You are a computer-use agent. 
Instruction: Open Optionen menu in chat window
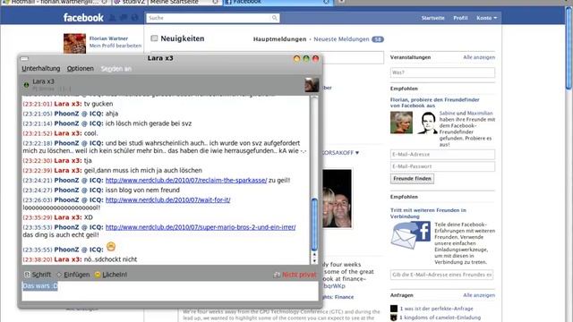(x=80, y=68)
